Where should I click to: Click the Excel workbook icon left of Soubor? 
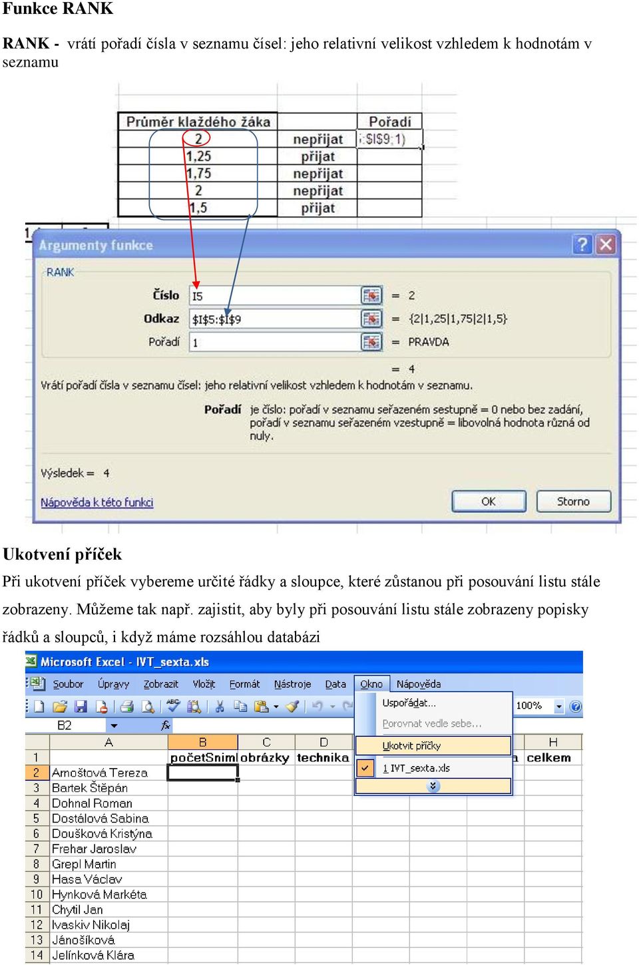coord(39,683)
